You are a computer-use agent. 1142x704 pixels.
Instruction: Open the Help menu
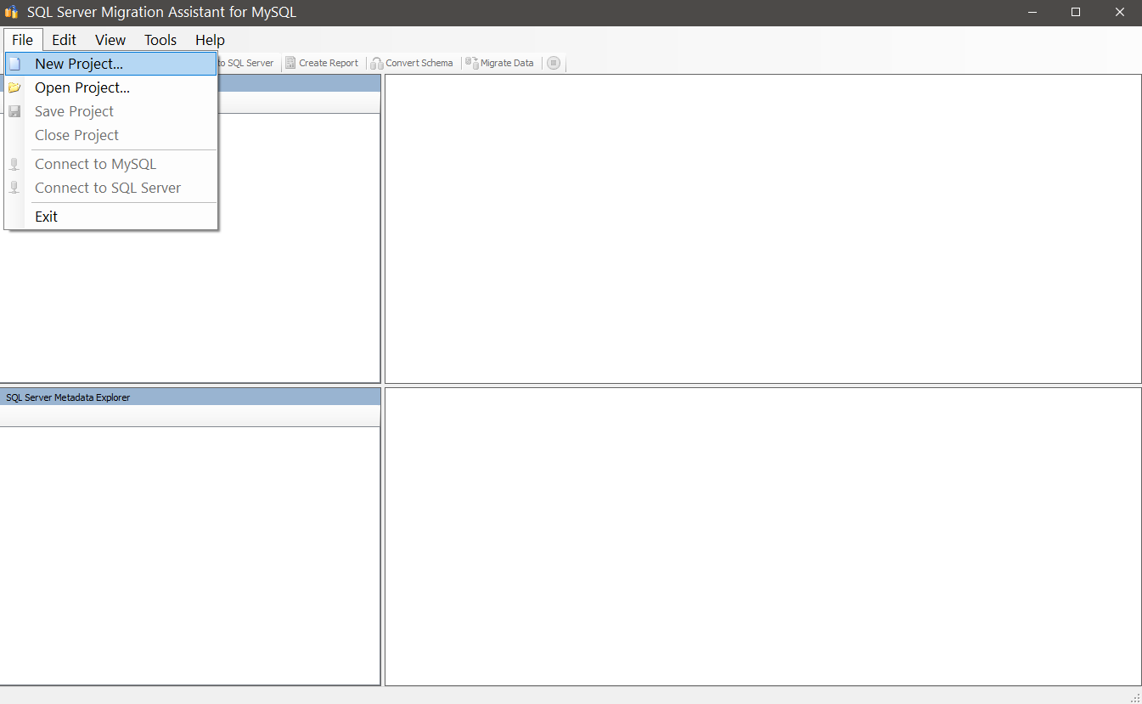pyautogui.click(x=209, y=40)
